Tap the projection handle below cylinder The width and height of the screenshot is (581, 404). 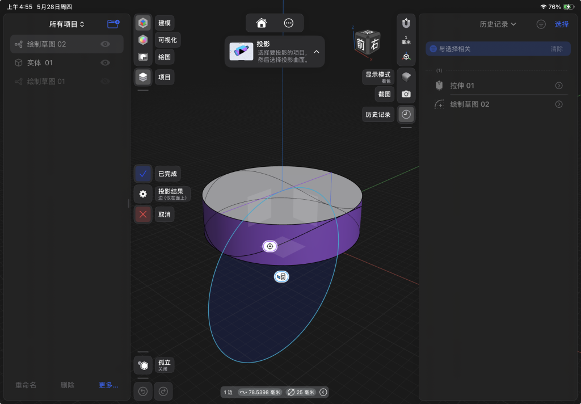tap(281, 276)
